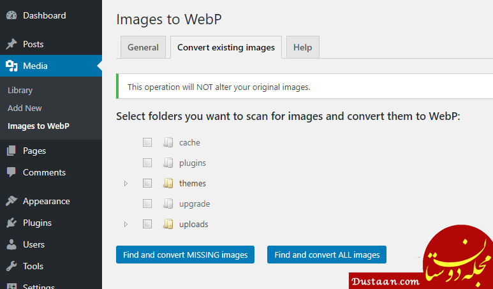Select the uploads folder checkbox
Image resolution: width=493 pixels, height=289 pixels.
coord(147,224)
